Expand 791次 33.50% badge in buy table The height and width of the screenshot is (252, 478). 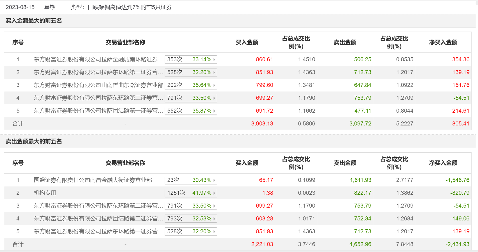point(191,98)
